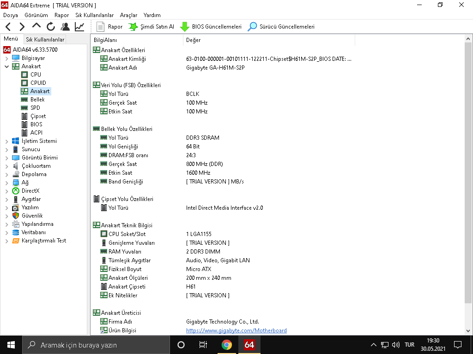Collapse the Anakart tree node

(x=6, y=66)
